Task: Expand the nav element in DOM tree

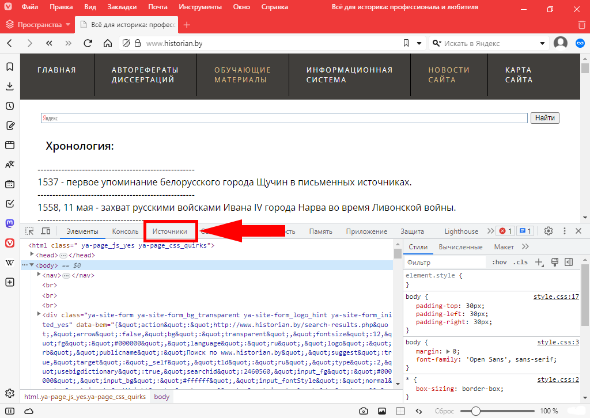Action: (x=39, y=275)
